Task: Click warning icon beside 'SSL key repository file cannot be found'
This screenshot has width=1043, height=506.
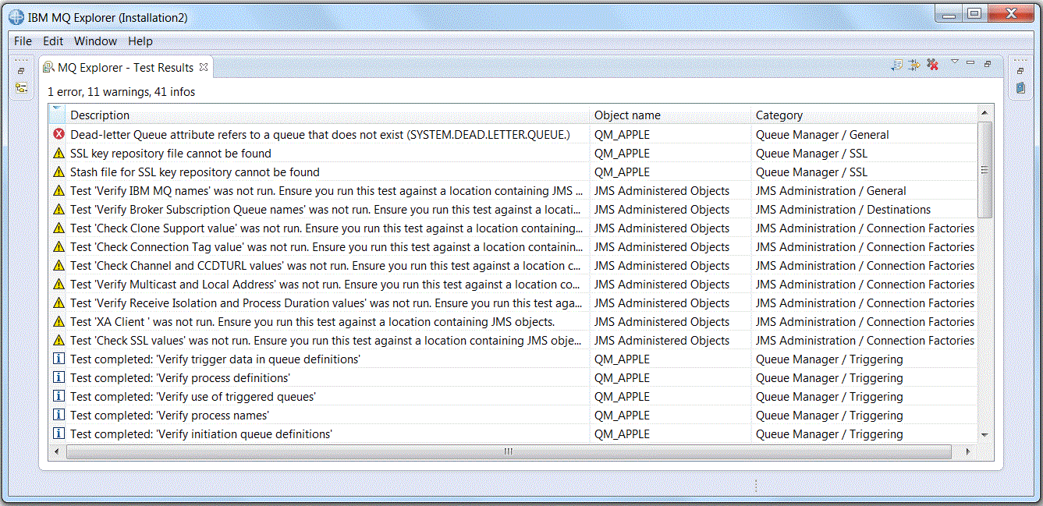Action: pyautogui.click(x=59, y=153)
